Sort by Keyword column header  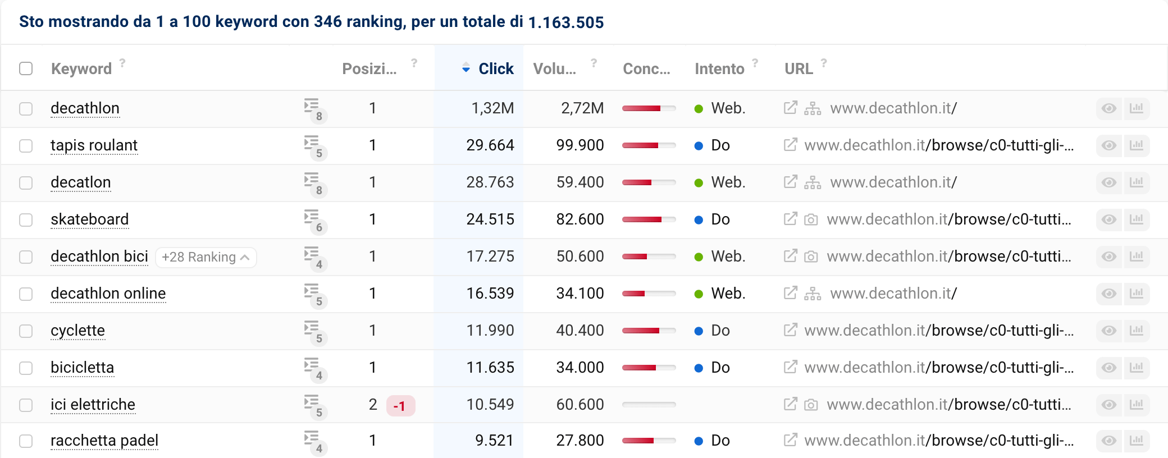[81, 68]
